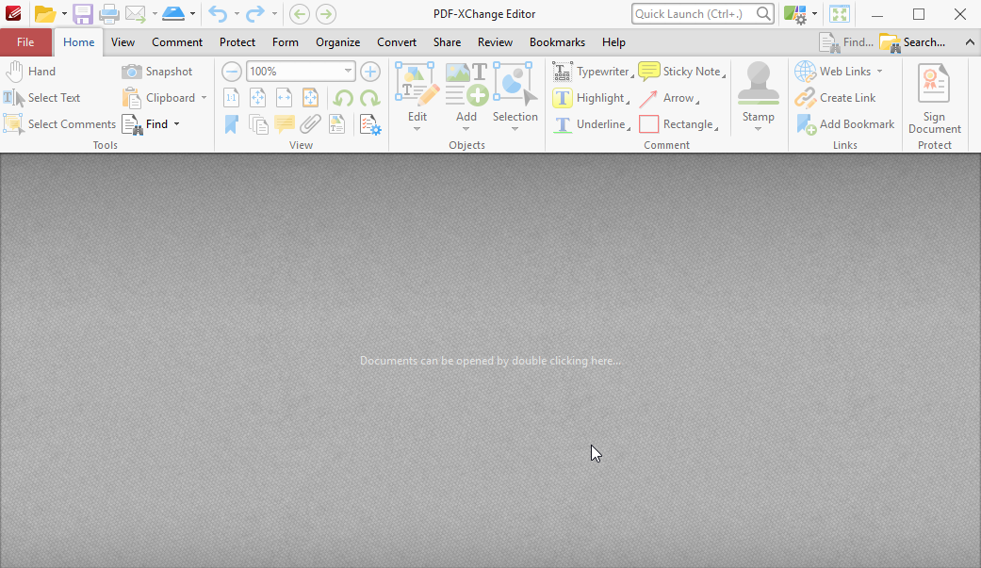This screenshot has width=981, height=568.
Task: Activate the Sticky Note tool
Action: pos(681,72)
